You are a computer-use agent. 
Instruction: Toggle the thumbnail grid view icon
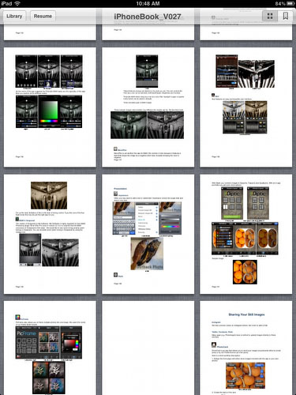270,16
